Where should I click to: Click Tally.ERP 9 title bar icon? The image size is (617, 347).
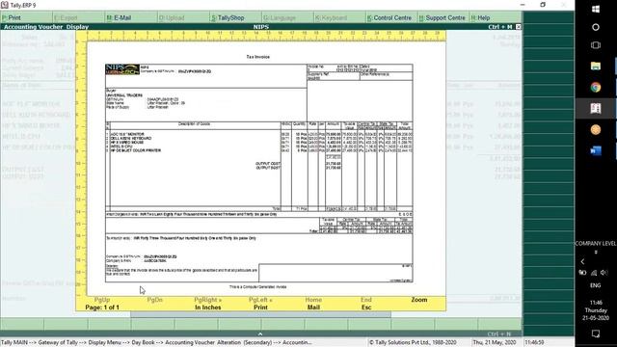point(5,5)
